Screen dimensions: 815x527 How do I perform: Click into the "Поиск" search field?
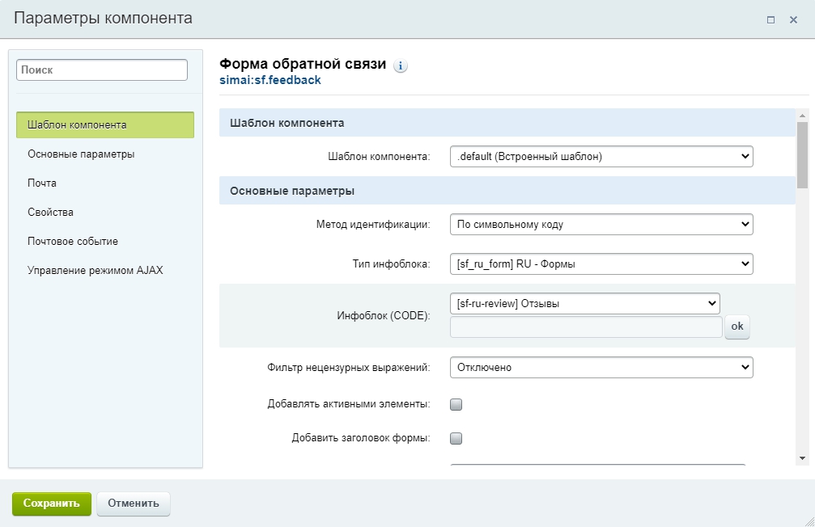[102, 70]
